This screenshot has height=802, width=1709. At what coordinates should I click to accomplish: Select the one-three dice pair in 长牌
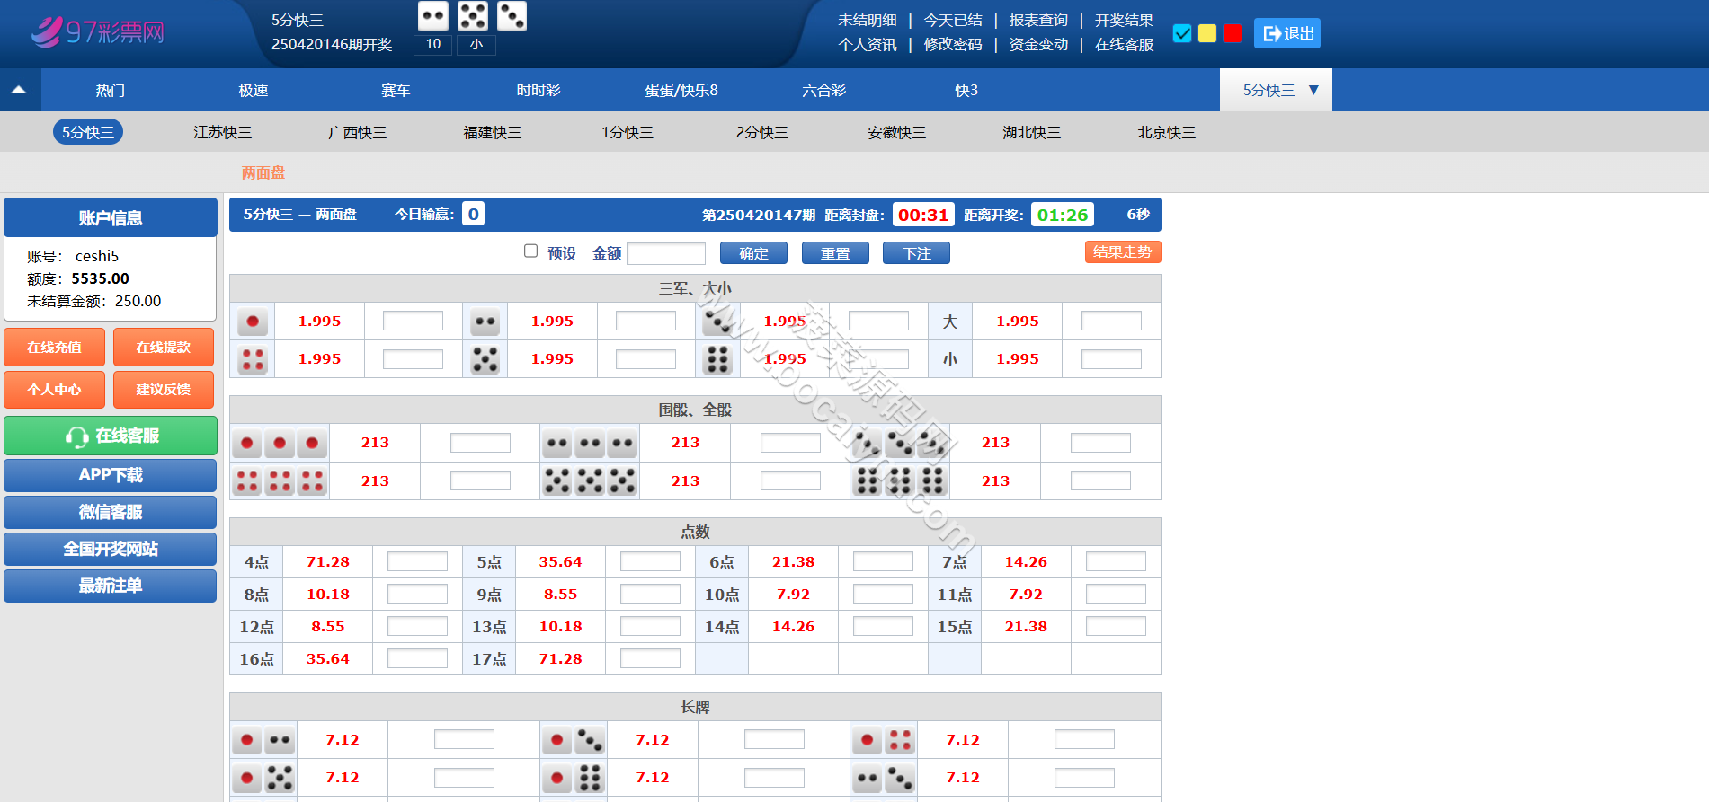click(574, 740)
